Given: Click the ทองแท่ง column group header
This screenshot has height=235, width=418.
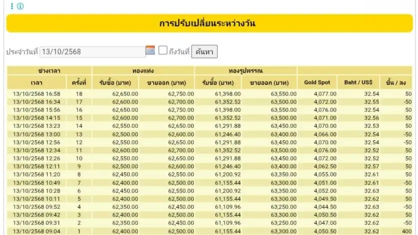Looking at the screenshot, I should 143,71.
